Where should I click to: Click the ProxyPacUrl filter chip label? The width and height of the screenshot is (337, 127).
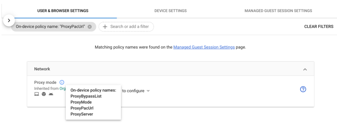(x=51, y=27)
